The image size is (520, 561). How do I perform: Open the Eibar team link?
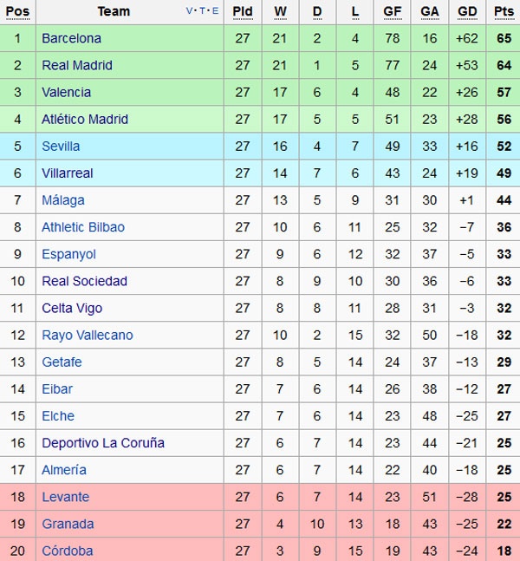(x=57, y=388)
